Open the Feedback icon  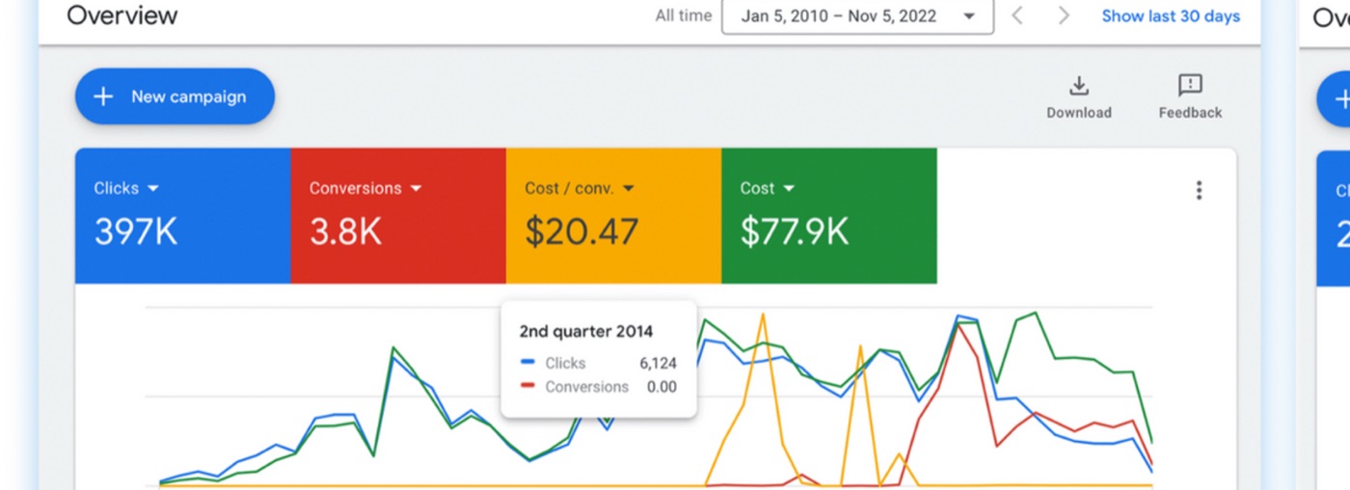(x=1190, y=85)
